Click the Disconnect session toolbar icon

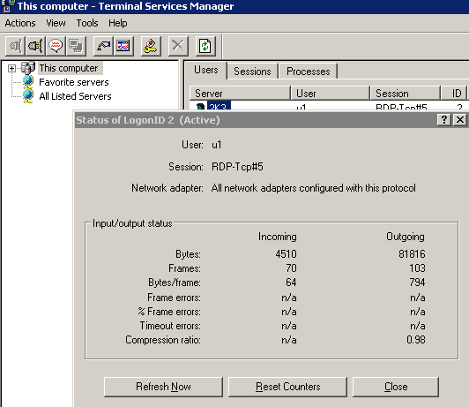35,46
